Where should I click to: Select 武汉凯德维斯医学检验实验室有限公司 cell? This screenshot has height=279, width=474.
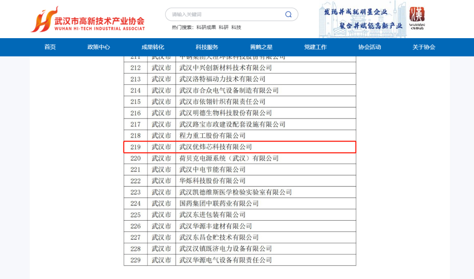tap(266, 192)
